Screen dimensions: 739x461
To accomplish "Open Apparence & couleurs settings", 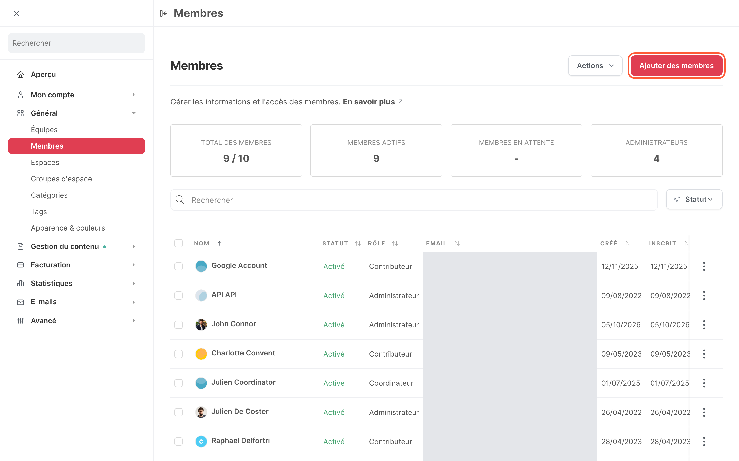I will pos(68,228).
